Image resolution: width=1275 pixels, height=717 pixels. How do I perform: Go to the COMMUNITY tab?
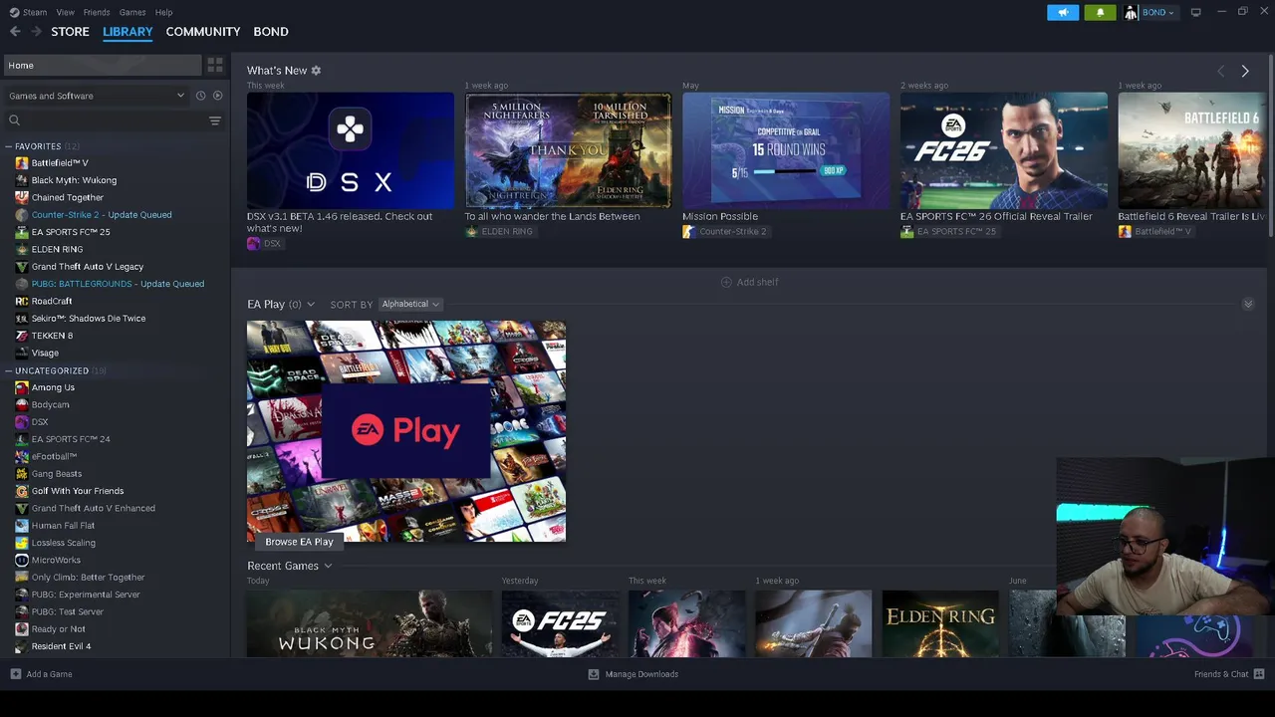[203, 32]
